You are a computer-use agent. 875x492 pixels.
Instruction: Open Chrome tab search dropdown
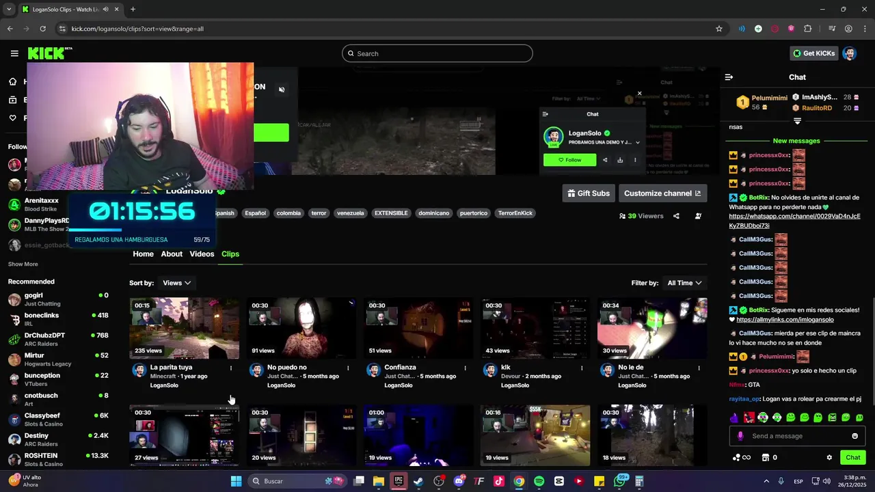tap(9, 9)
